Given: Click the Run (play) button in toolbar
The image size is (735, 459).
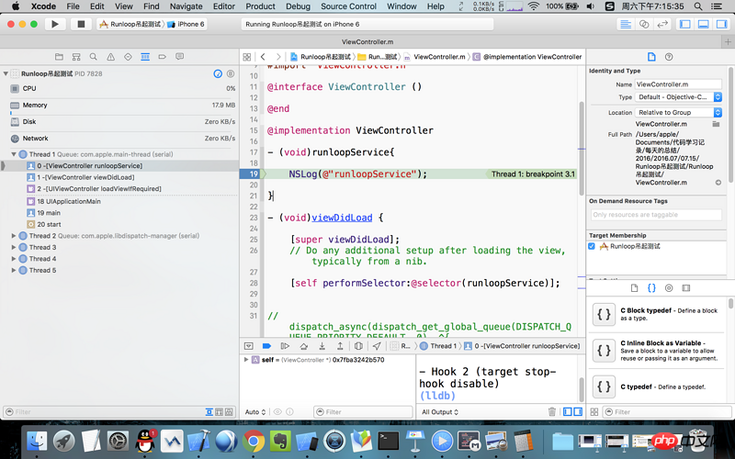Looking at the screenshot, I should [55, 24].
